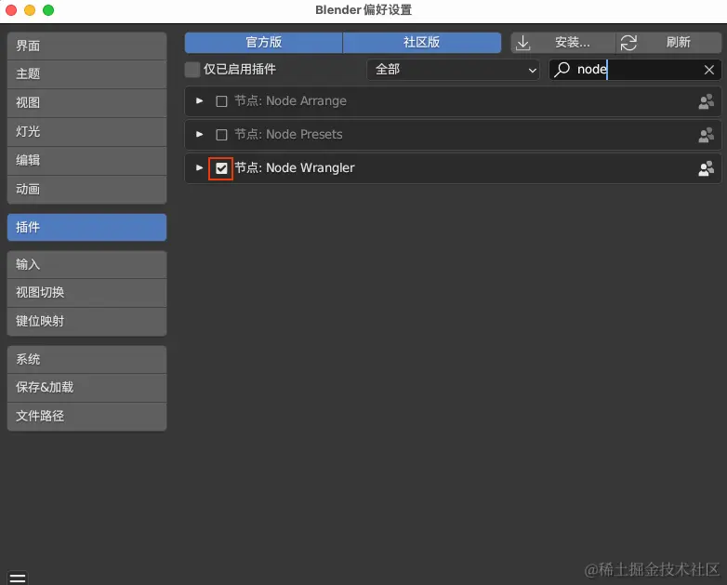Expand the Node Wrangler add-on details

[x=199, y=167]
